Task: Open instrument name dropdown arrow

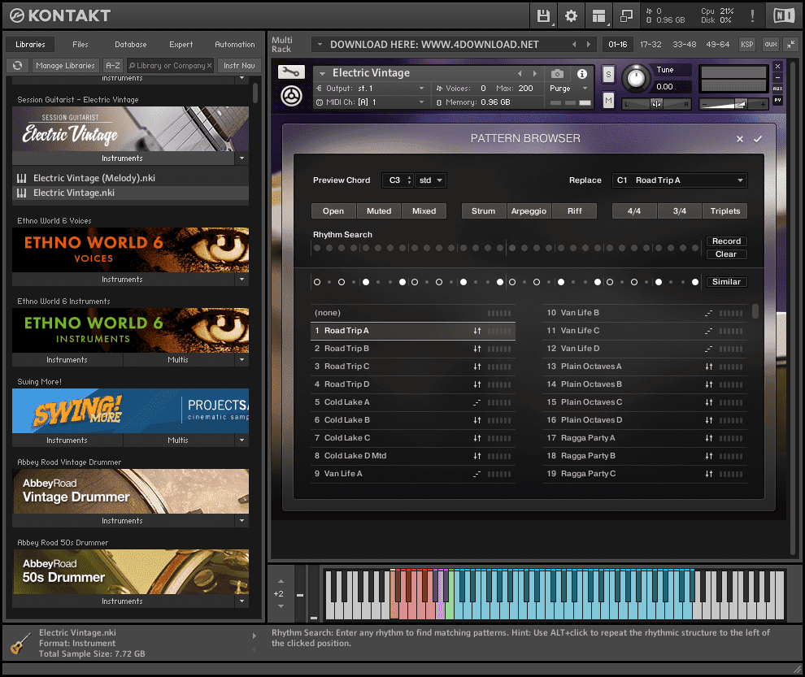Action: [323, 73]
